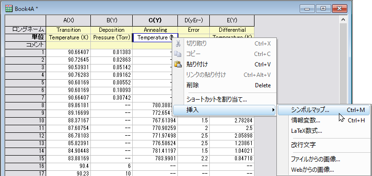Click cell value 90.66407 in row 1
372x176 pixels.
coord(69,53)
